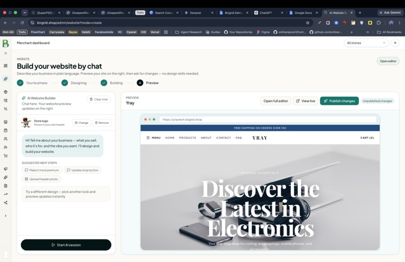Expand the sidebar using the bottom chevron arrow
Image resolution: width=405 pixels, height=262 pixels.
tap(6, 216)
